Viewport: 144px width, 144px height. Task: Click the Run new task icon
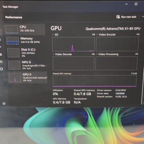click(118, 17)
